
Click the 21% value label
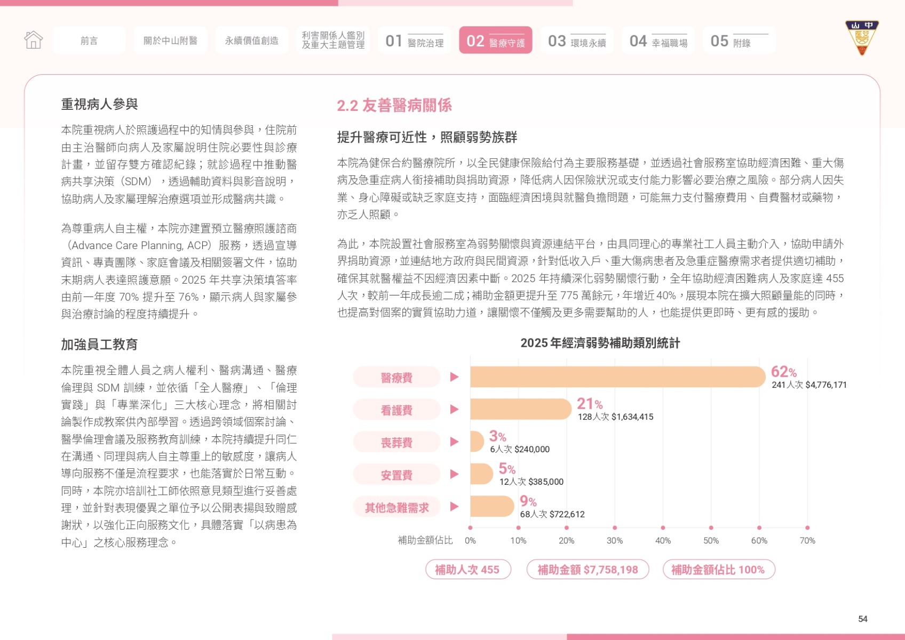tap(590, 404)
